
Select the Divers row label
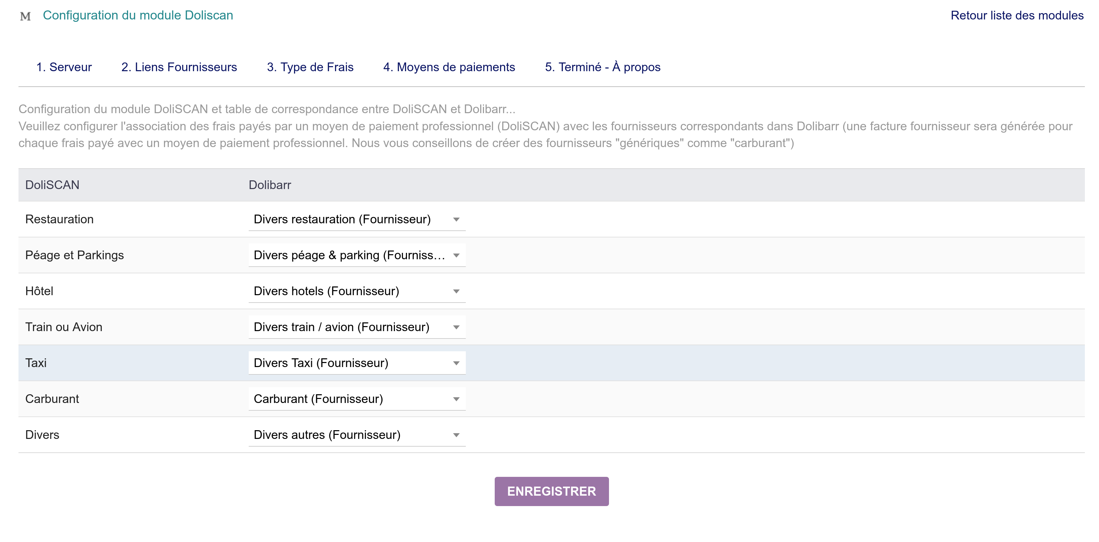42,435
